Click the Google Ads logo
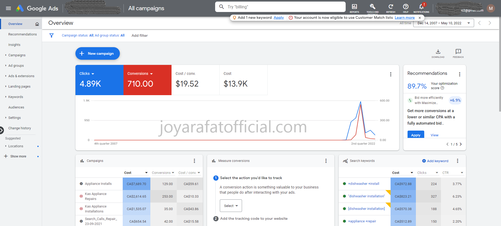This screenshot has height=226, width=501. tap(37, 8)
